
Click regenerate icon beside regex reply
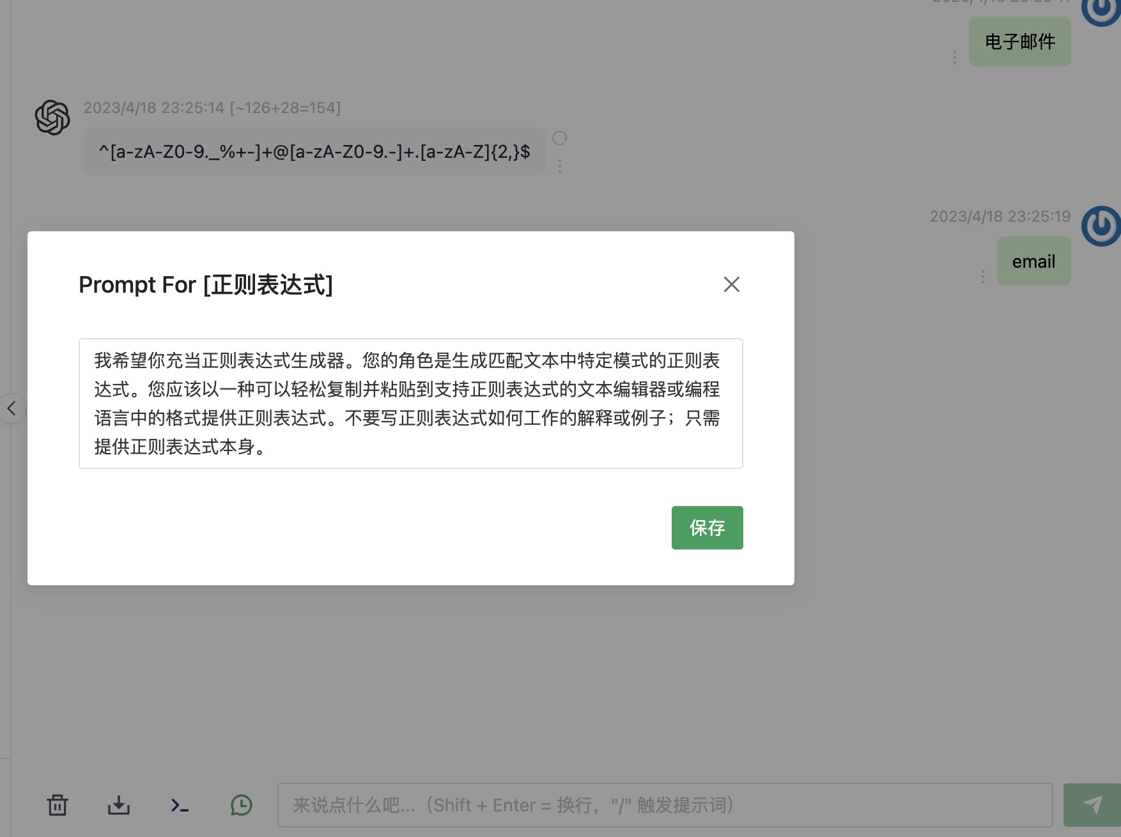(x=560, y=138)
